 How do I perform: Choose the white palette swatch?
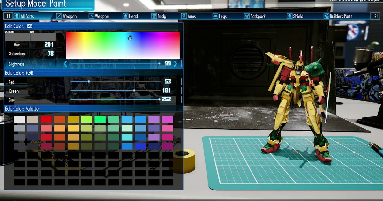[19, 119]
